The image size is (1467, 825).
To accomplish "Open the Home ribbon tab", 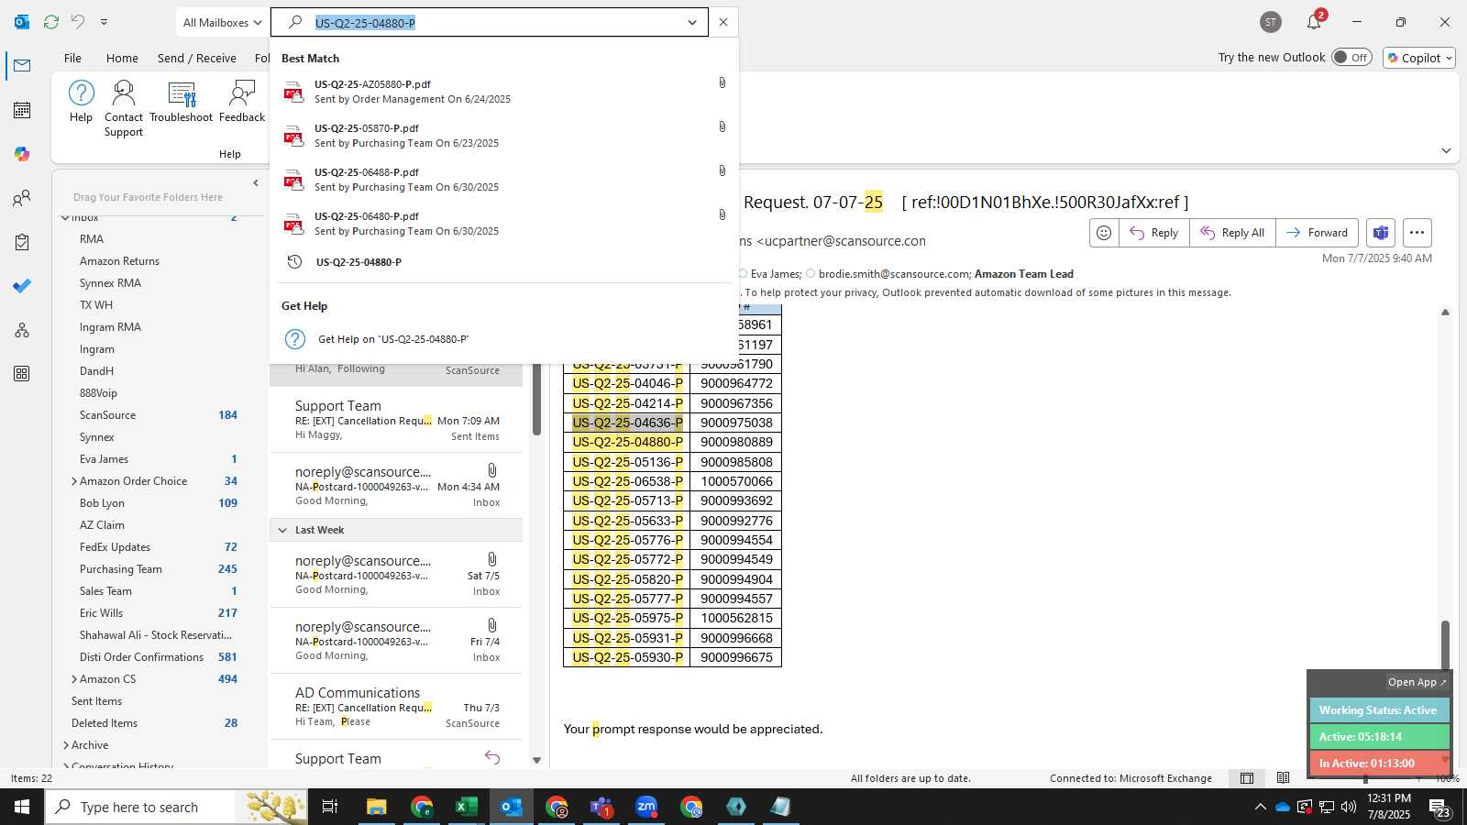I will 122,58.
